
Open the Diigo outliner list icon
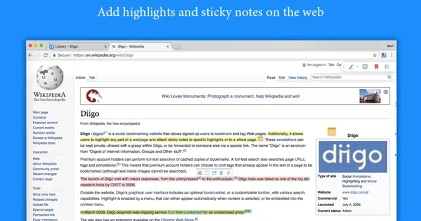coord(387,67)
